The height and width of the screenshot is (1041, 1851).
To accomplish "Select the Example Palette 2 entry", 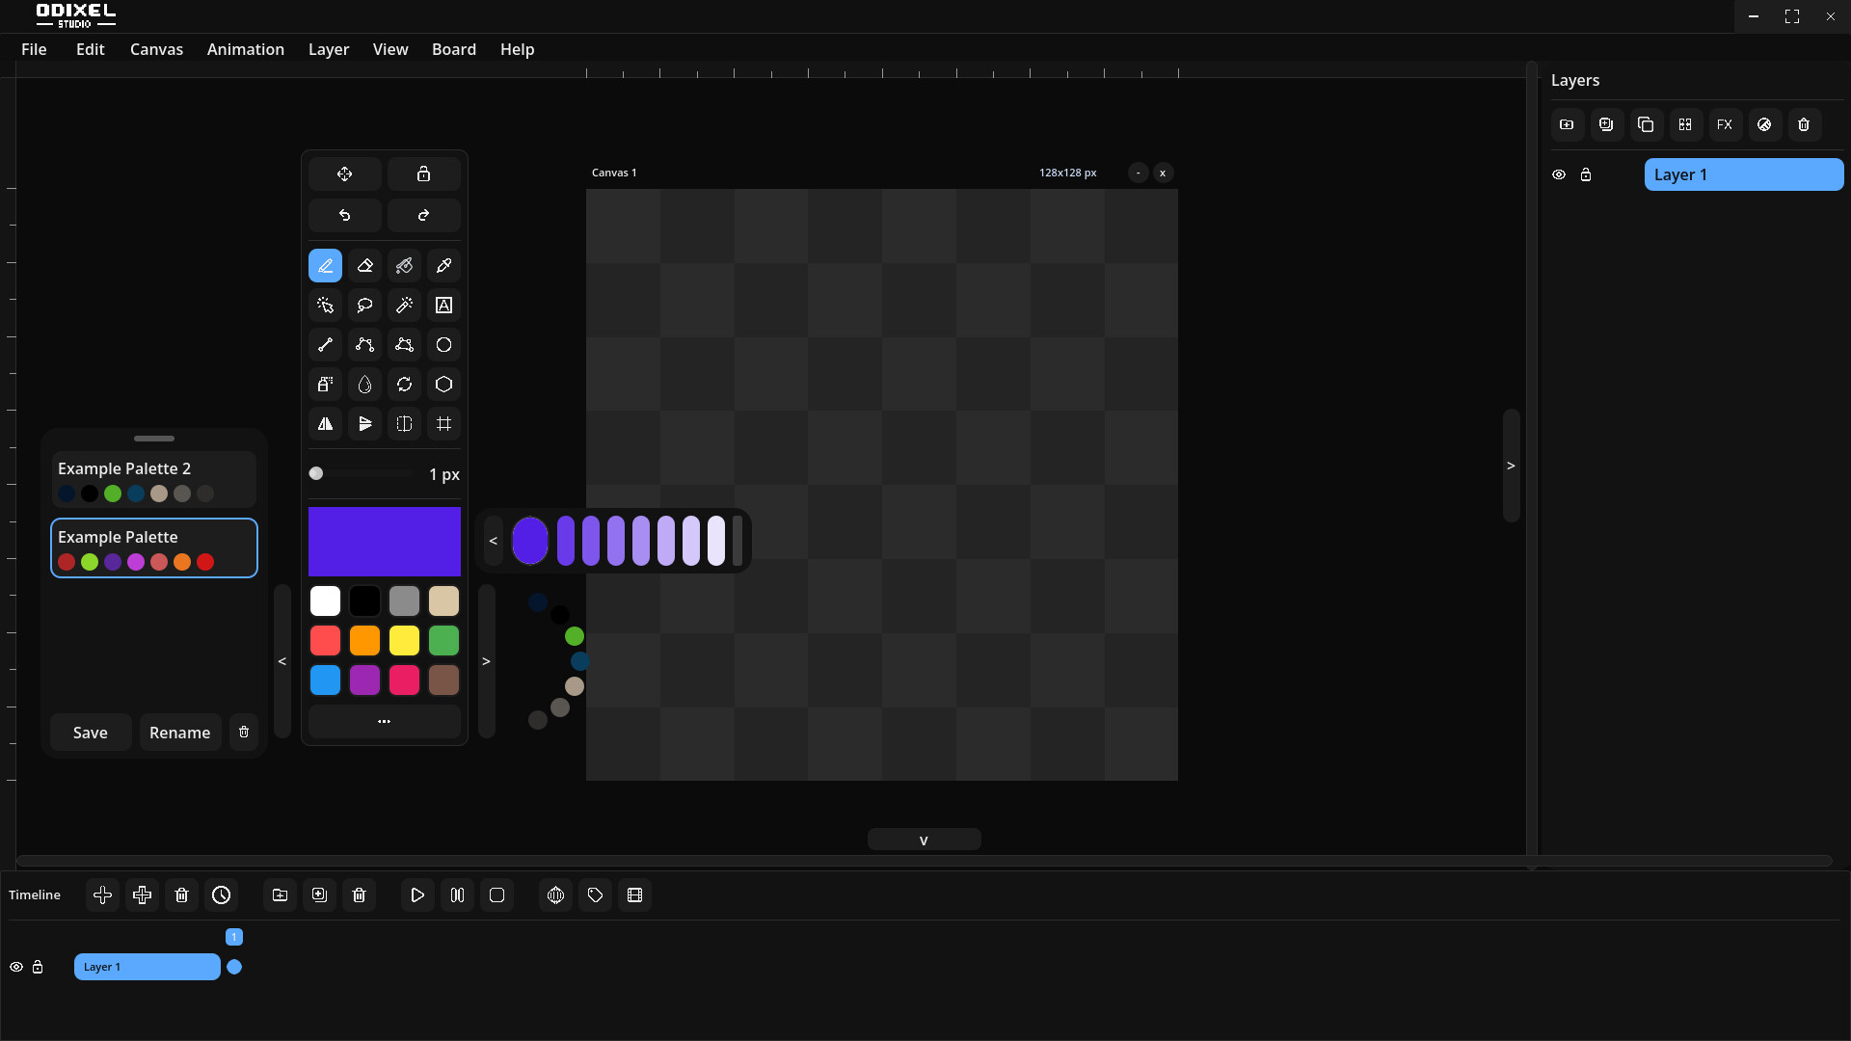I will pyautogui.click(x=154, y=479).
